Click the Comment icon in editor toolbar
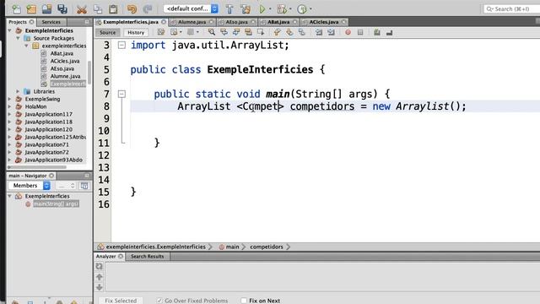 coord(377,32)
